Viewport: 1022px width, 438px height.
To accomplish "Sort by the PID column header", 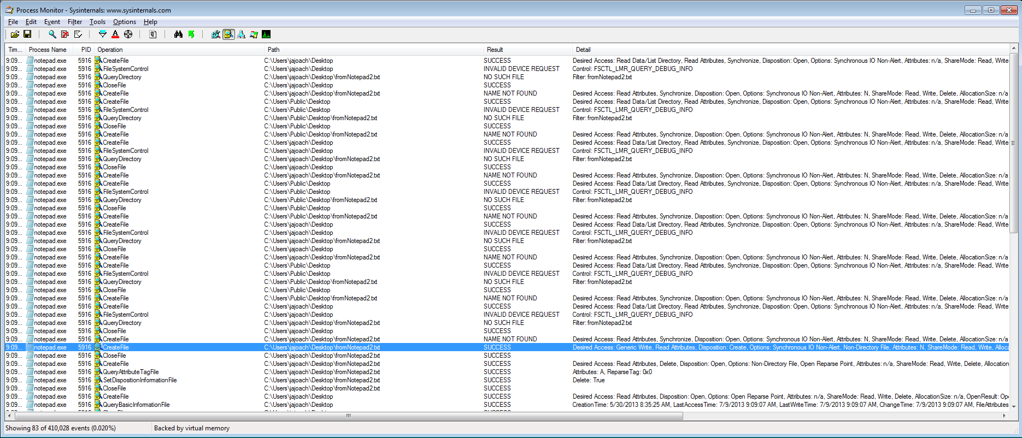I will [84, 50].
